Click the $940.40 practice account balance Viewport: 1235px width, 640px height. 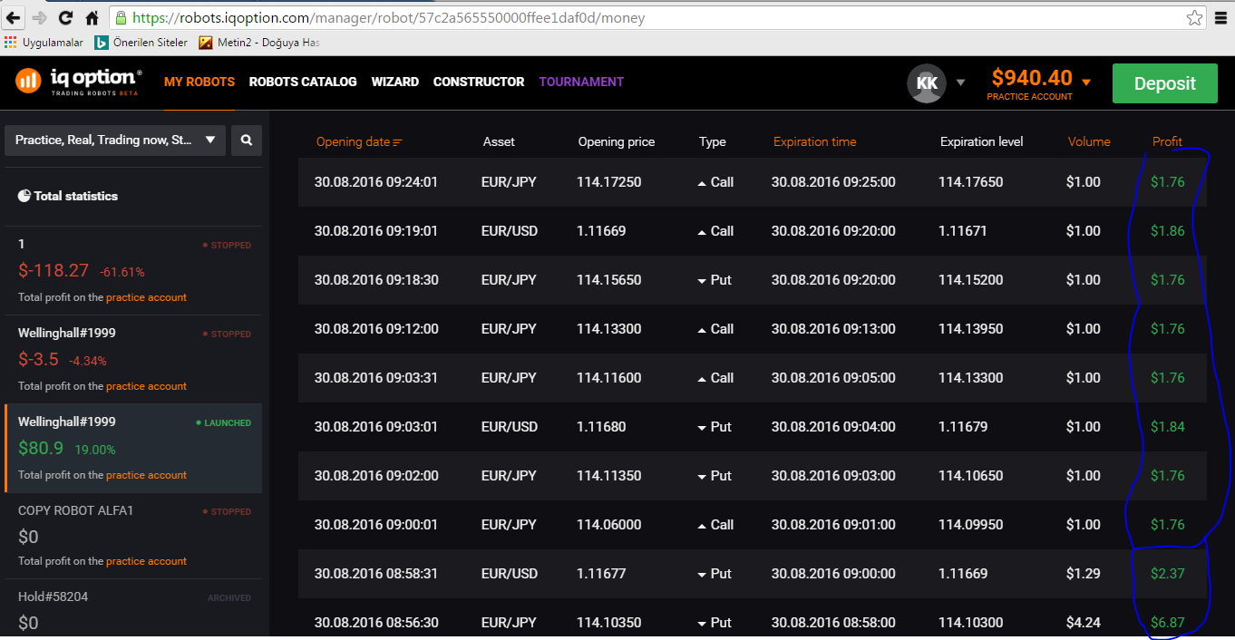1032,79
